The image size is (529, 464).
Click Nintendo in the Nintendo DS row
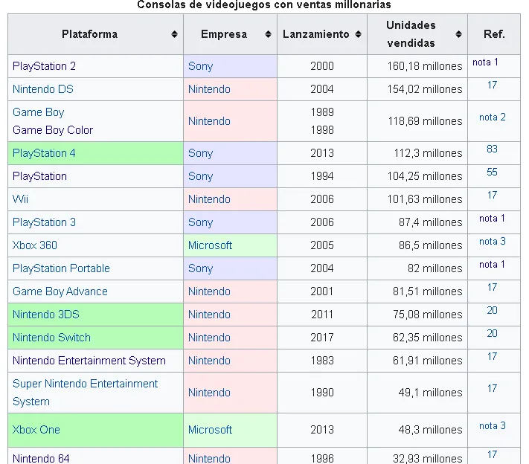[x=209, y=89]
